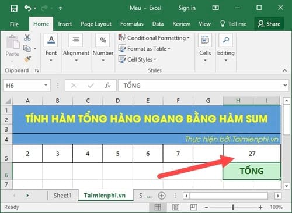This screenshot has width=292, height=213.
Task: Expand the formula bar chevron
Action: pyautogui.click(x=285, y=85)
